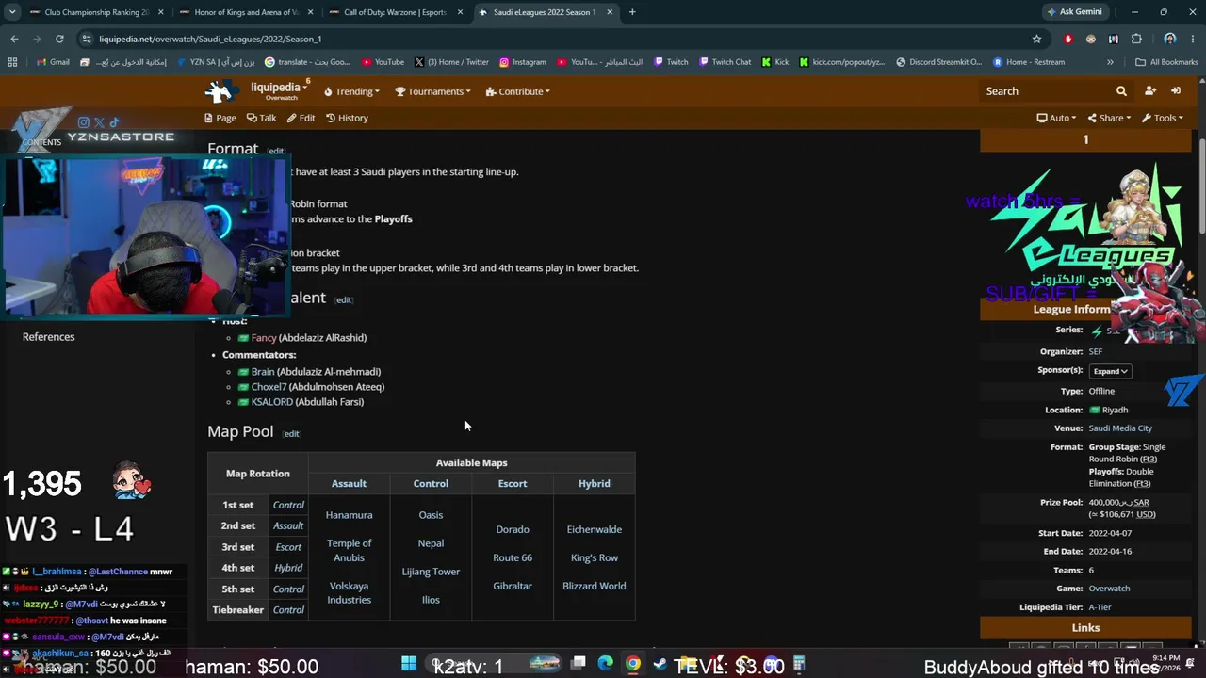The image size is (1206, 678).
Task: Open the Ilios map link
Action: click(x=431, y=599)
